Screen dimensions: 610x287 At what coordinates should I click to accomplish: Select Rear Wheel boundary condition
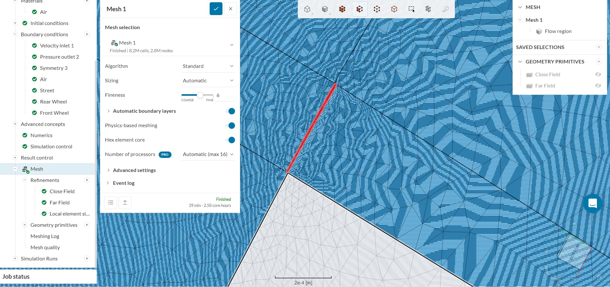coord(53,102)
